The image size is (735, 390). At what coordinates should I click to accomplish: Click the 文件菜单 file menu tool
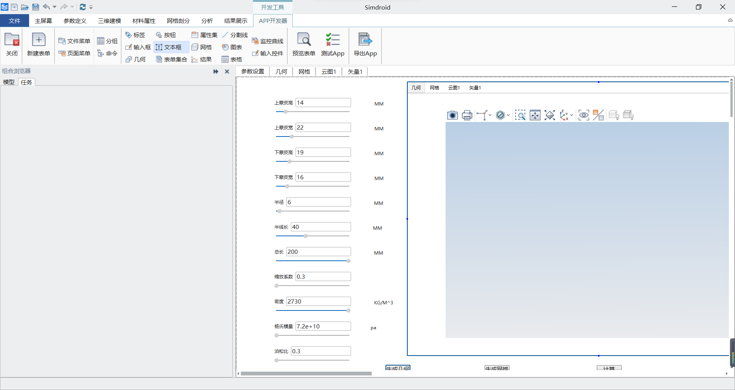[x=74, y=41]
